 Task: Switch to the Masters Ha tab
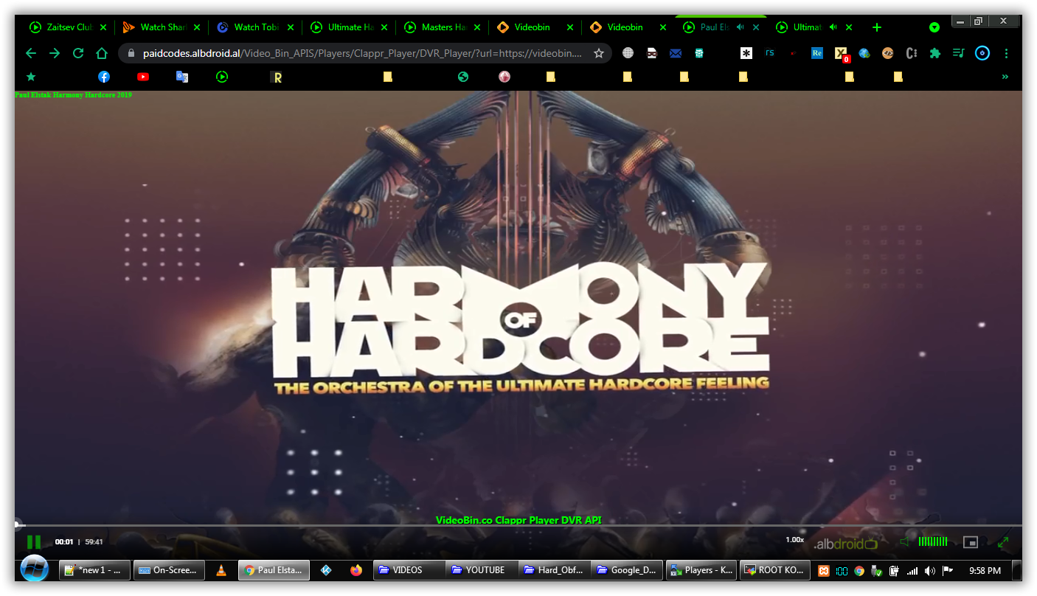[443, 27]
